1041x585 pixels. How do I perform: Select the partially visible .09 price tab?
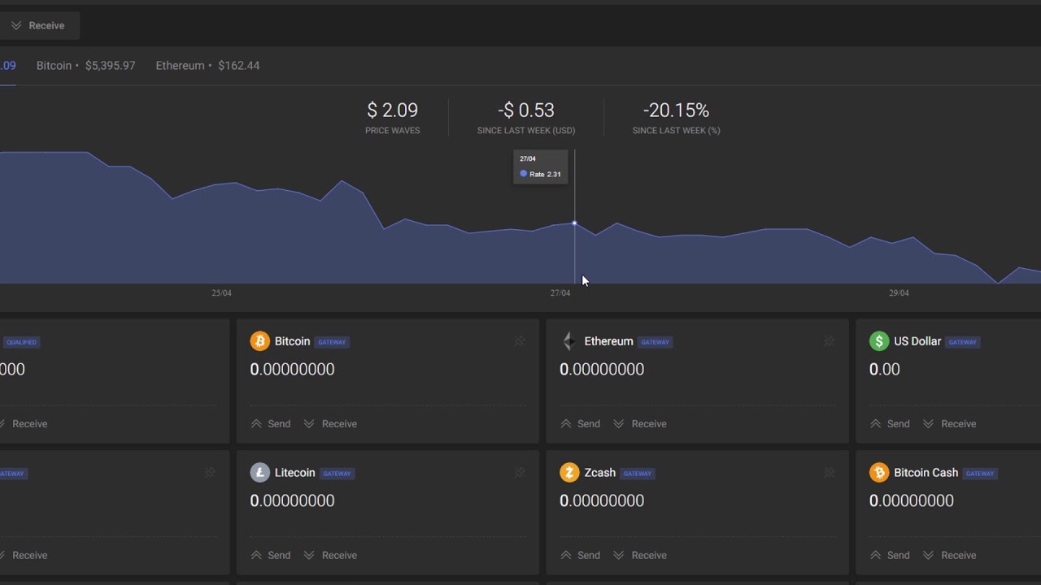pos(8,66)
